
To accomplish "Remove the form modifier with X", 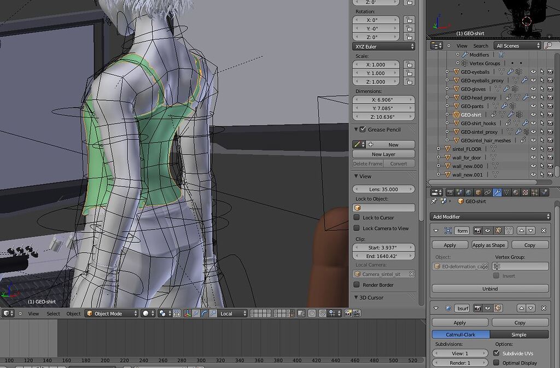I will [x=544, y=231].
